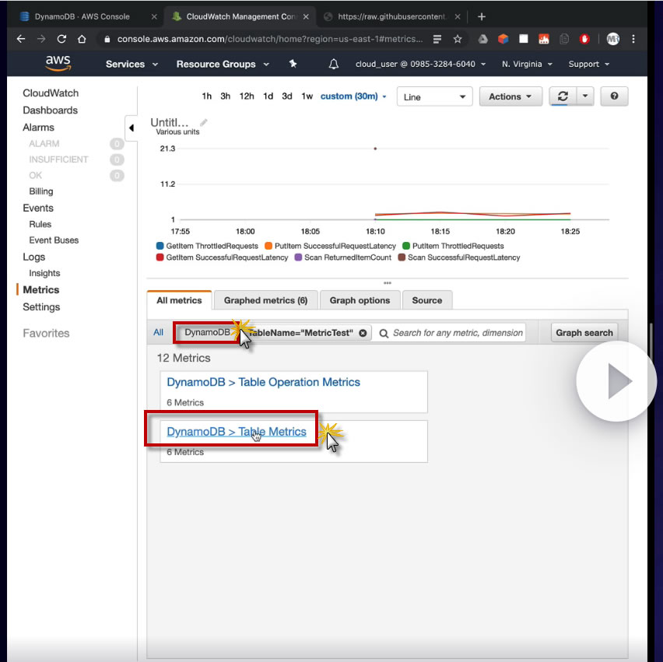Open DynamoDB > Table Operation Metrics link

point(263,382)
